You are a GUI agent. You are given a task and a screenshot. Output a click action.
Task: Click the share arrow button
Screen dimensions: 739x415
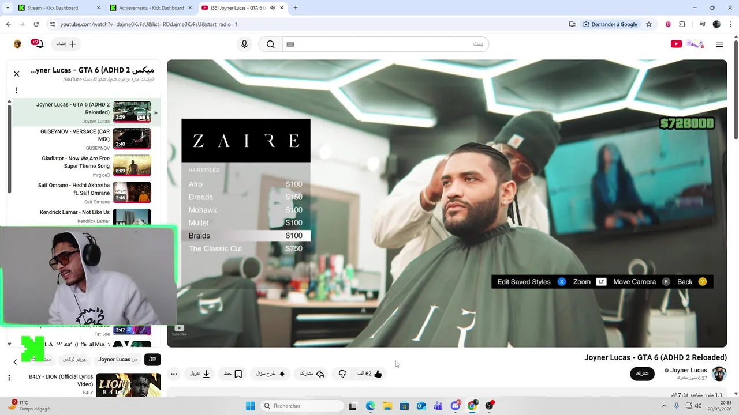click(312, 373)
